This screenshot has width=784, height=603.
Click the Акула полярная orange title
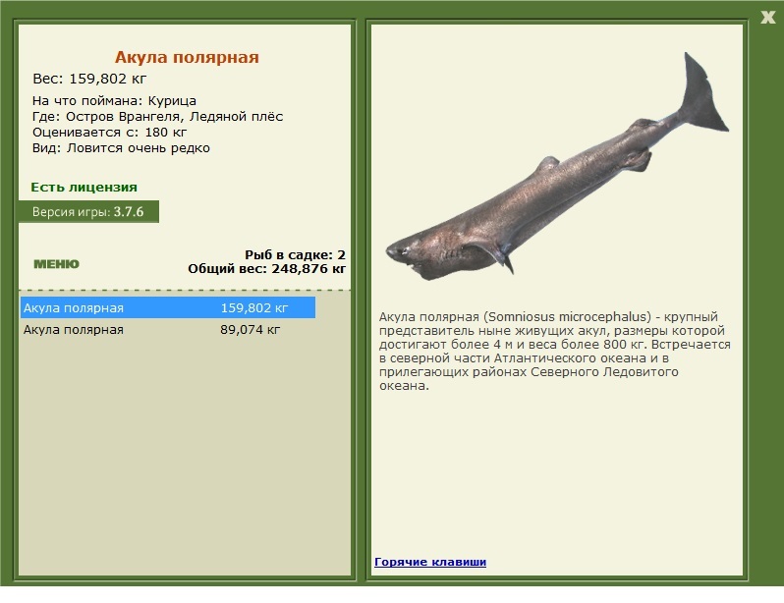[x=187, y=57]
